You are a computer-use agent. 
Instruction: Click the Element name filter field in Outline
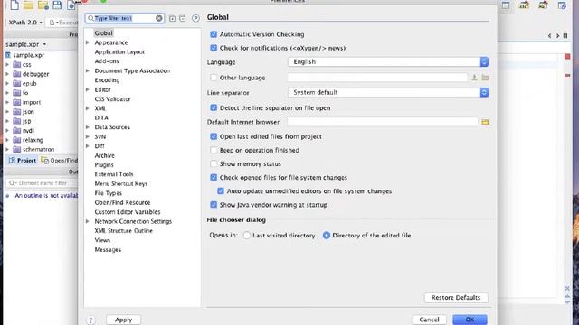click(x=43, y=183)
